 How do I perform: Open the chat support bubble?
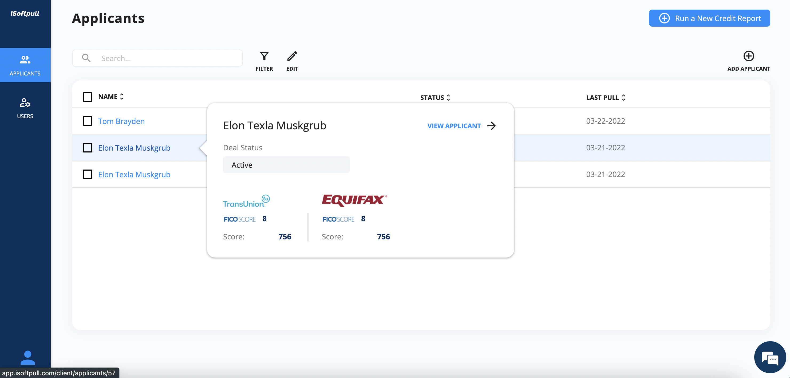point(770,358)
